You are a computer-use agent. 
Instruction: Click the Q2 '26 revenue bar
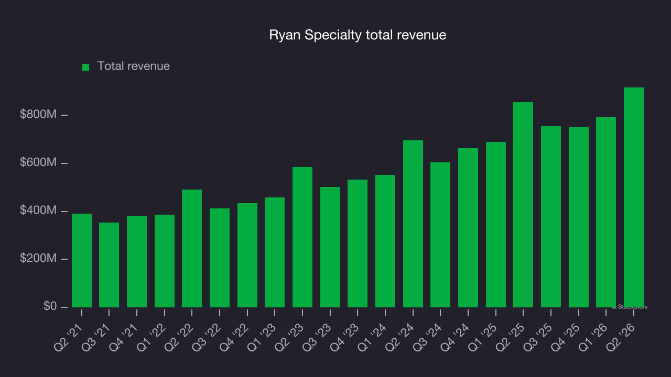coord(634,197)
